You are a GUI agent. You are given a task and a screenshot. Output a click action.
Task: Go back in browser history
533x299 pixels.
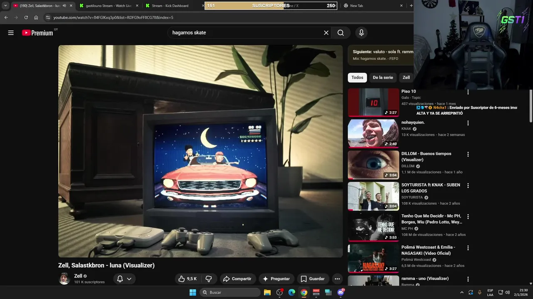[x=6, y=17]
